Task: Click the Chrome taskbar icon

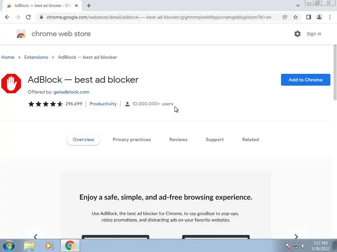Action: [70, 245]
